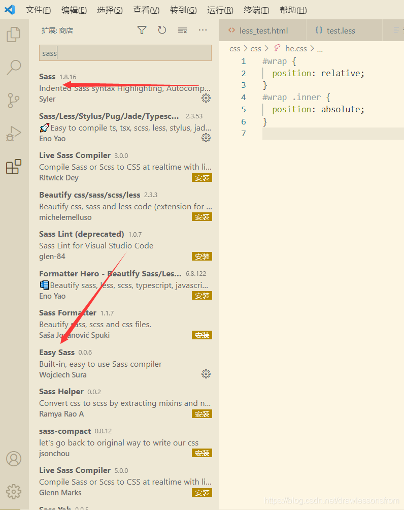The image size is (404, 510).
Task: Open the 编辑(E) menu
Action: click(x=74, y=10)
